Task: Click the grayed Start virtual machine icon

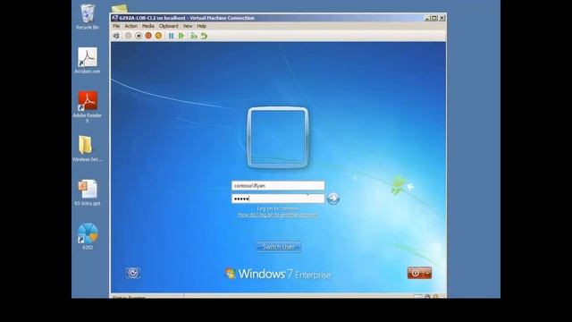Action: tap(128, 36)
